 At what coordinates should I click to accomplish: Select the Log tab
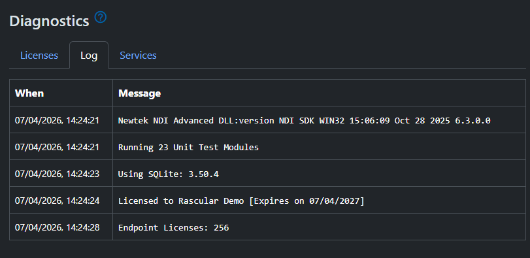point(89,56)
